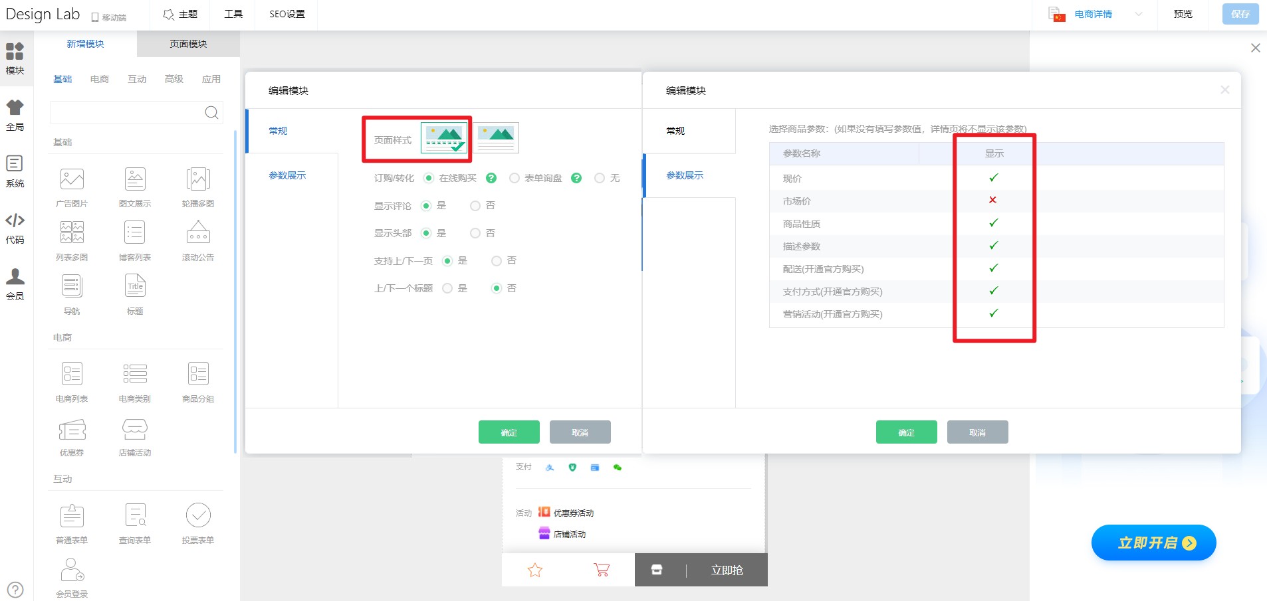This screenshot has width=1267, height=601.
Task: Add the 电商列表 module
Action: [x=72, y=383]
